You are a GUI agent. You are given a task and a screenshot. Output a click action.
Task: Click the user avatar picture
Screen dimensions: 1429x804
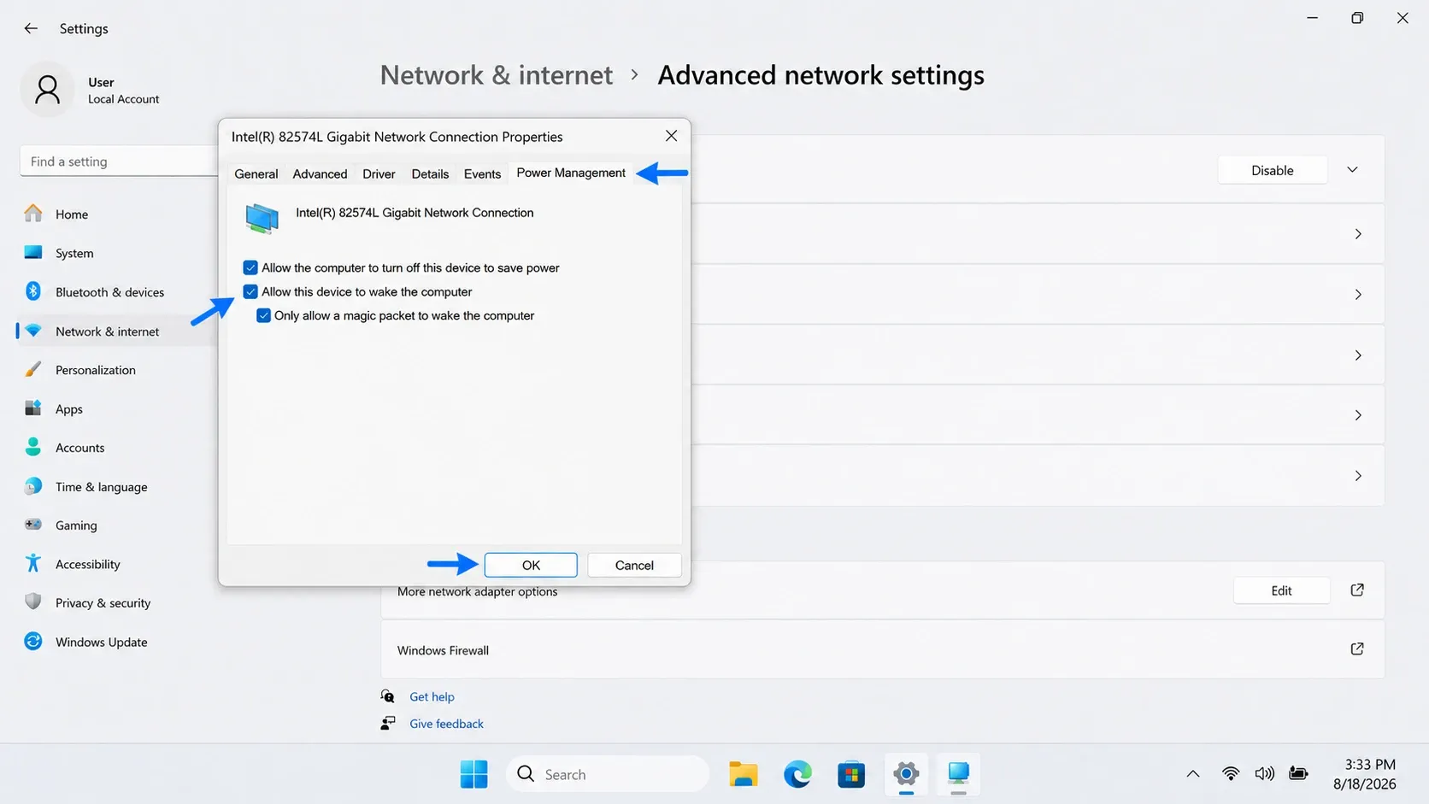coord(48,89)
